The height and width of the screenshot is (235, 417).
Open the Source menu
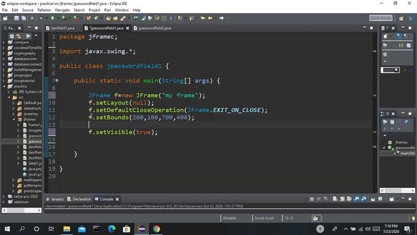27,10
